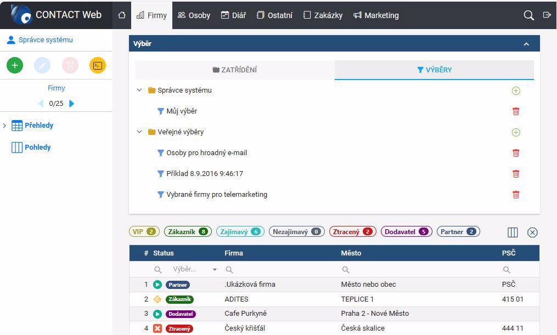Open the search magnifier in top bar
Image resolution: width=557 pixels, height=335 pixels.
pos(528,15)
